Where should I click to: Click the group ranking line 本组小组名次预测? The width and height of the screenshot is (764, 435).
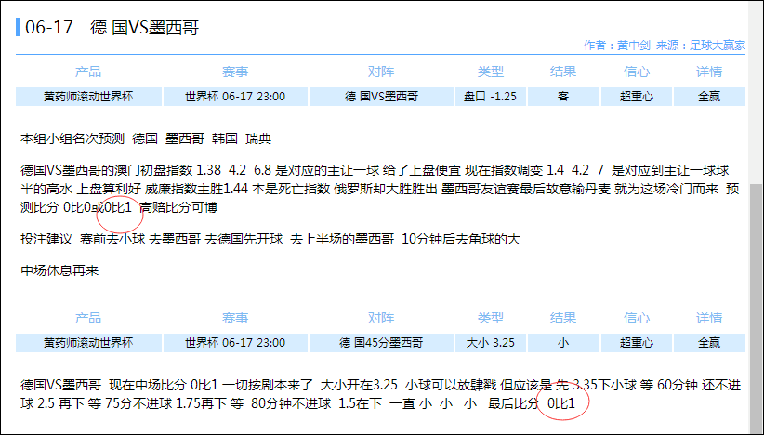pyautogui.click(x=146, y=138)
